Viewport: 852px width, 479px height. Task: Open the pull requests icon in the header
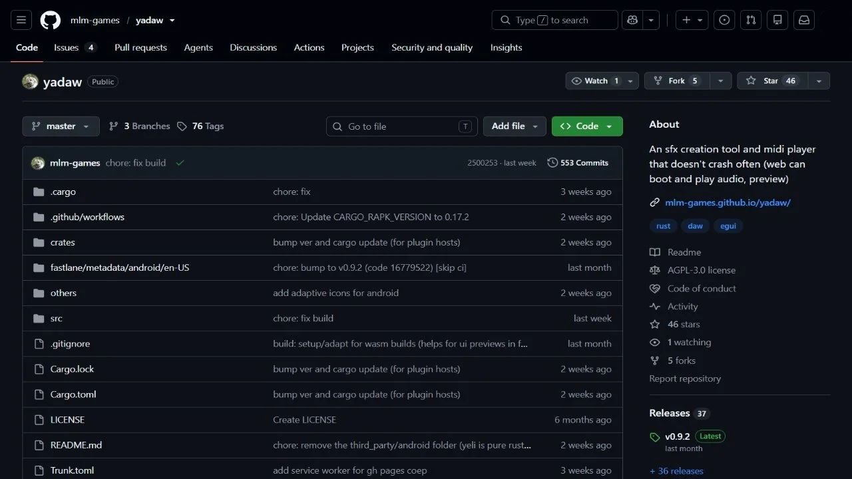coord(751,20)
